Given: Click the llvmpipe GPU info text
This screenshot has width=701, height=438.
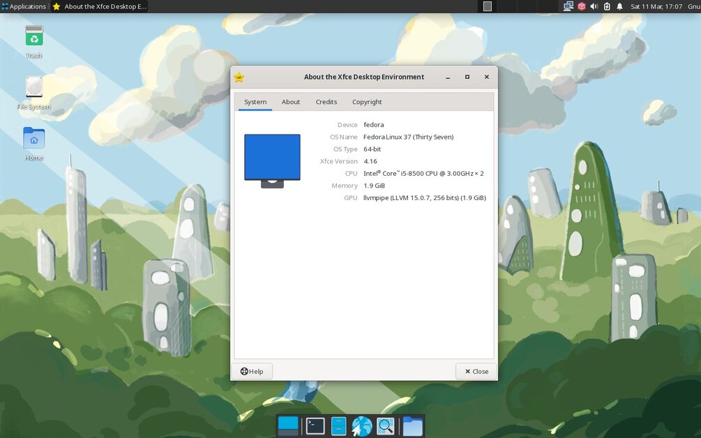Looking at the screenshot, I should [x=425, y=197].
